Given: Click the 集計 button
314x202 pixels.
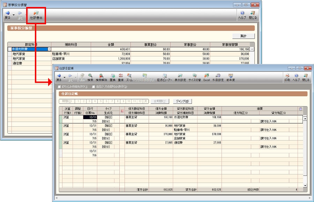Looking at the screenshot, I should pyautogui.click(x=244, y=36).
